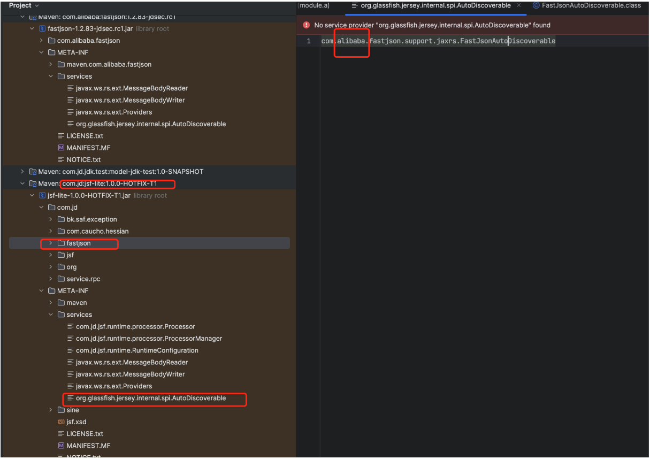The image size is (650, 459).
Task: Click the com.jd folder icon
Action: click(51, 208)
